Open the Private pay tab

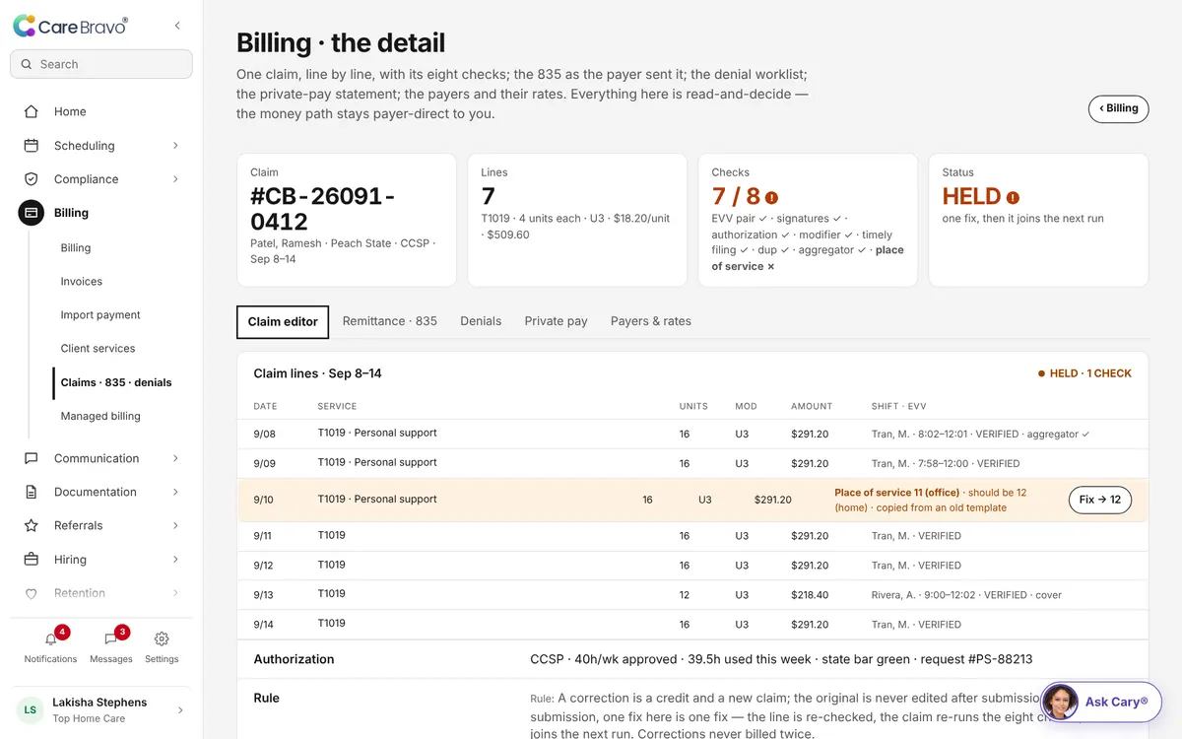(x=556, y=321)
